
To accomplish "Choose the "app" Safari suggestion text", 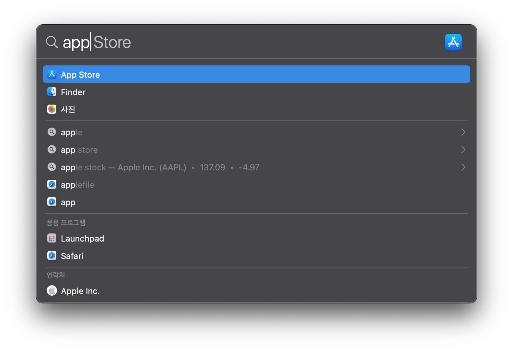I will click(x=68, y=203).
